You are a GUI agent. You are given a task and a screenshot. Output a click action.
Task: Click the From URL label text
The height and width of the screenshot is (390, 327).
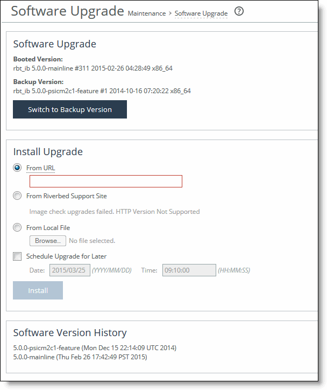(x=41, y=168)
